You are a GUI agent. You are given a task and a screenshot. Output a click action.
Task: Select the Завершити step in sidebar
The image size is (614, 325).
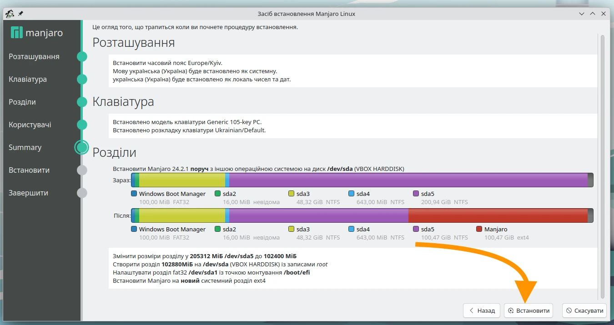29,193
